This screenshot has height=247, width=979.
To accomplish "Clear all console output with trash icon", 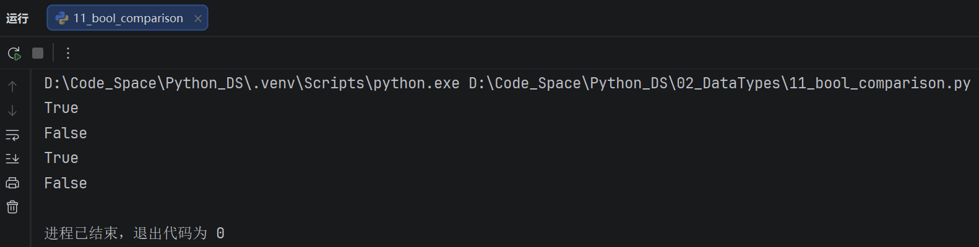I will (x=12, y=207).
